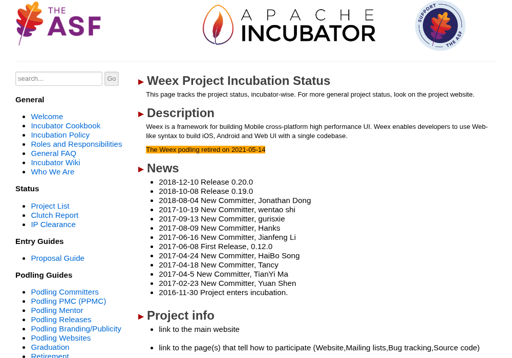
Task: Open the Welcome link
Action: (x=47, y=117)
